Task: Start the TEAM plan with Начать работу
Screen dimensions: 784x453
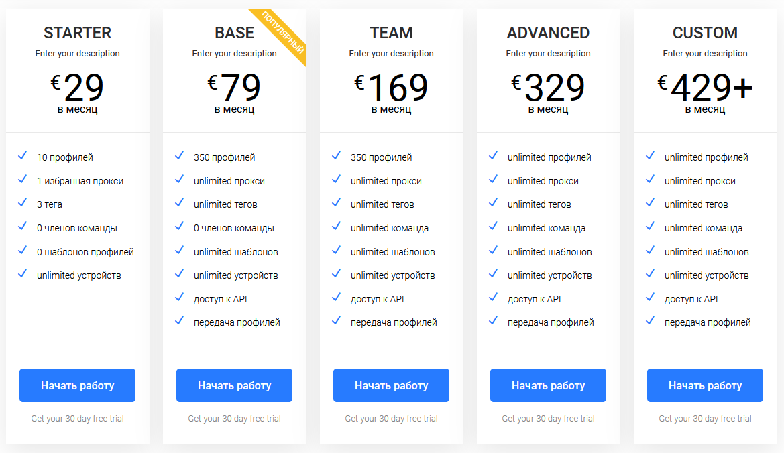Action: coord(392,385)
